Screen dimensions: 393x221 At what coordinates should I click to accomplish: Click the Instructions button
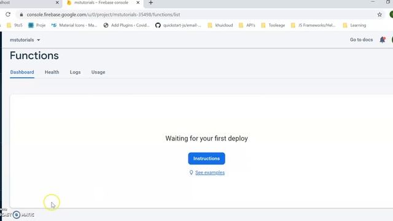click(x=206, y=158)
